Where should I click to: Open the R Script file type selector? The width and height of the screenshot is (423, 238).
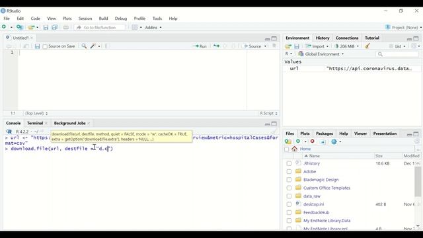(x=269, y=113)
